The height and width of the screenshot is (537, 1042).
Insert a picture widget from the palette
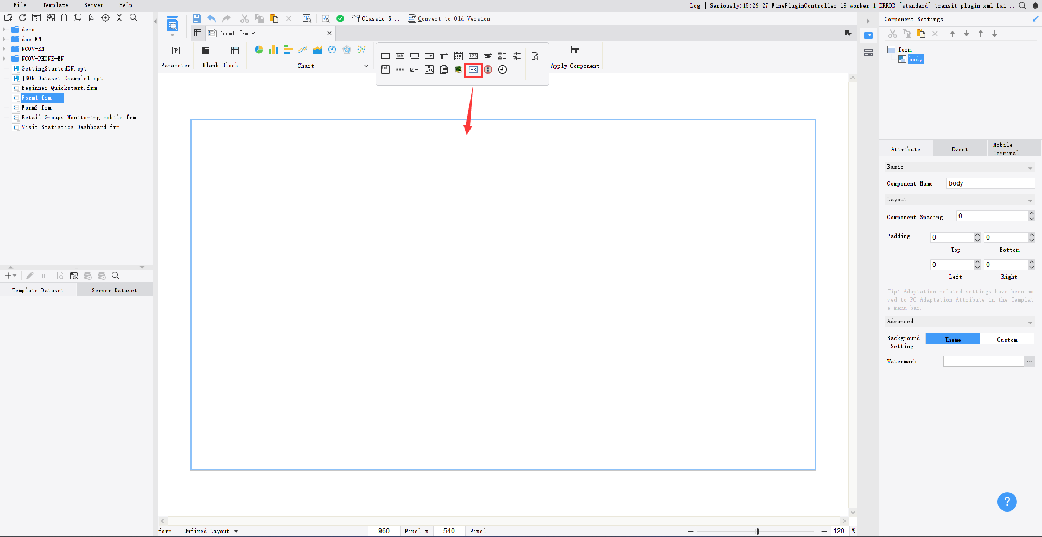[458, 69]
